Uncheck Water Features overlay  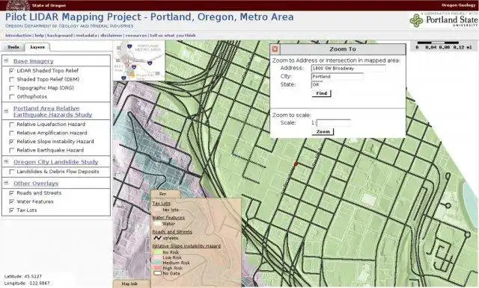(12, 201)
